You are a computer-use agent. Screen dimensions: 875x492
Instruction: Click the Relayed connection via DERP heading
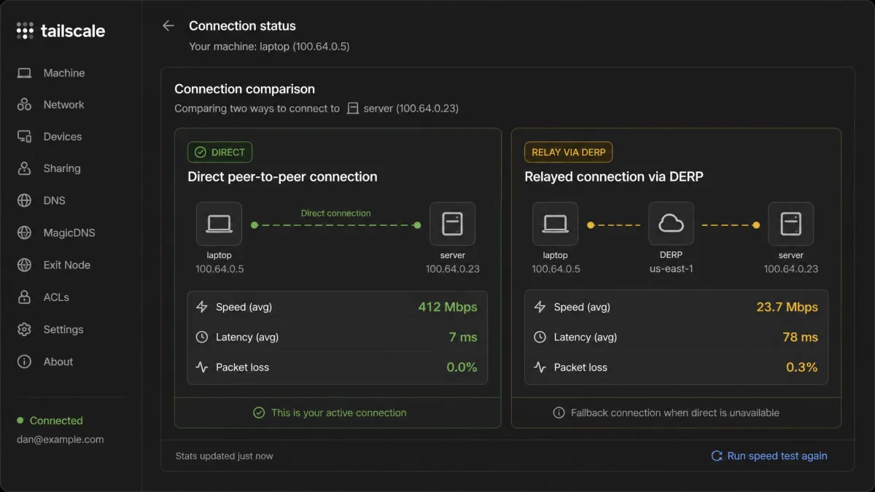click(614, 176)
